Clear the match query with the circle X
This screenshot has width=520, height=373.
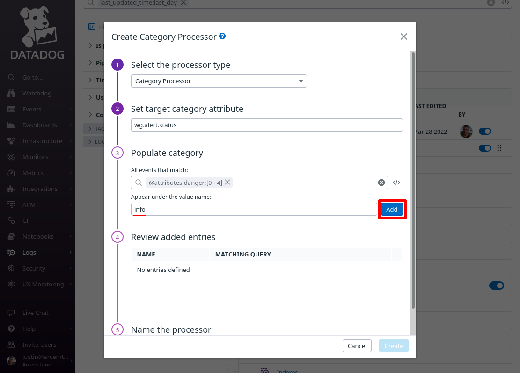click(381, 183)
